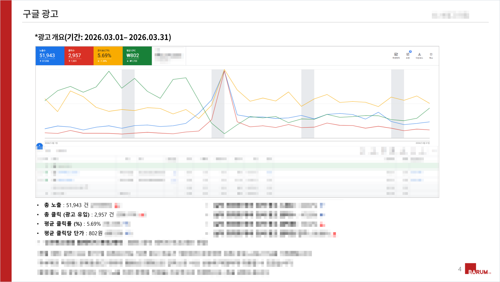Click the 2026년 3월 1일 start date label

tap(51, 143)
